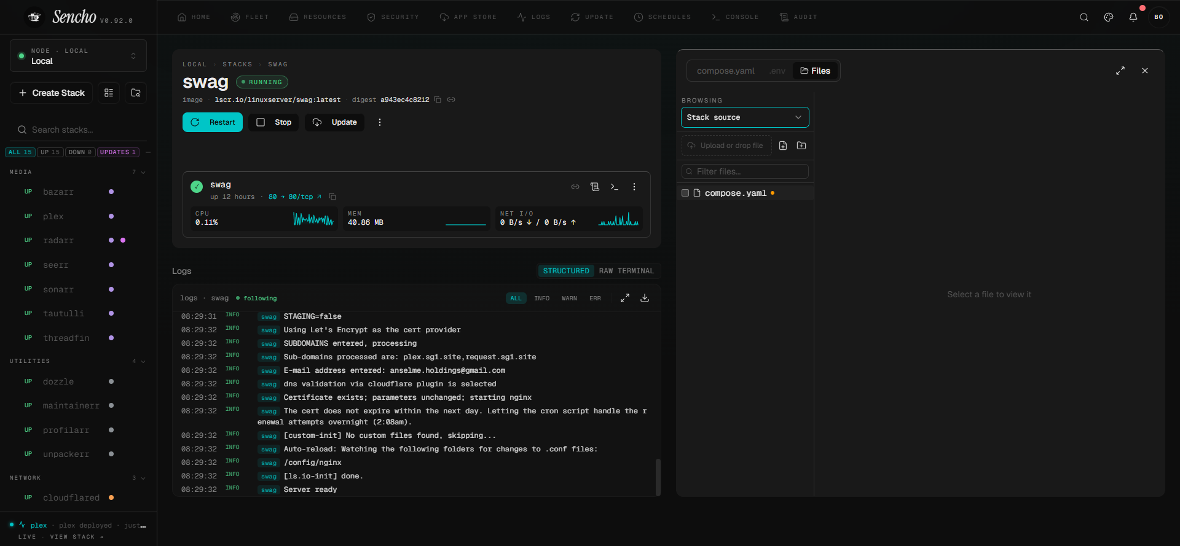Filter stacks by UP 15
This screenshot has width=1180, height=546.
[x=50, y=152]
